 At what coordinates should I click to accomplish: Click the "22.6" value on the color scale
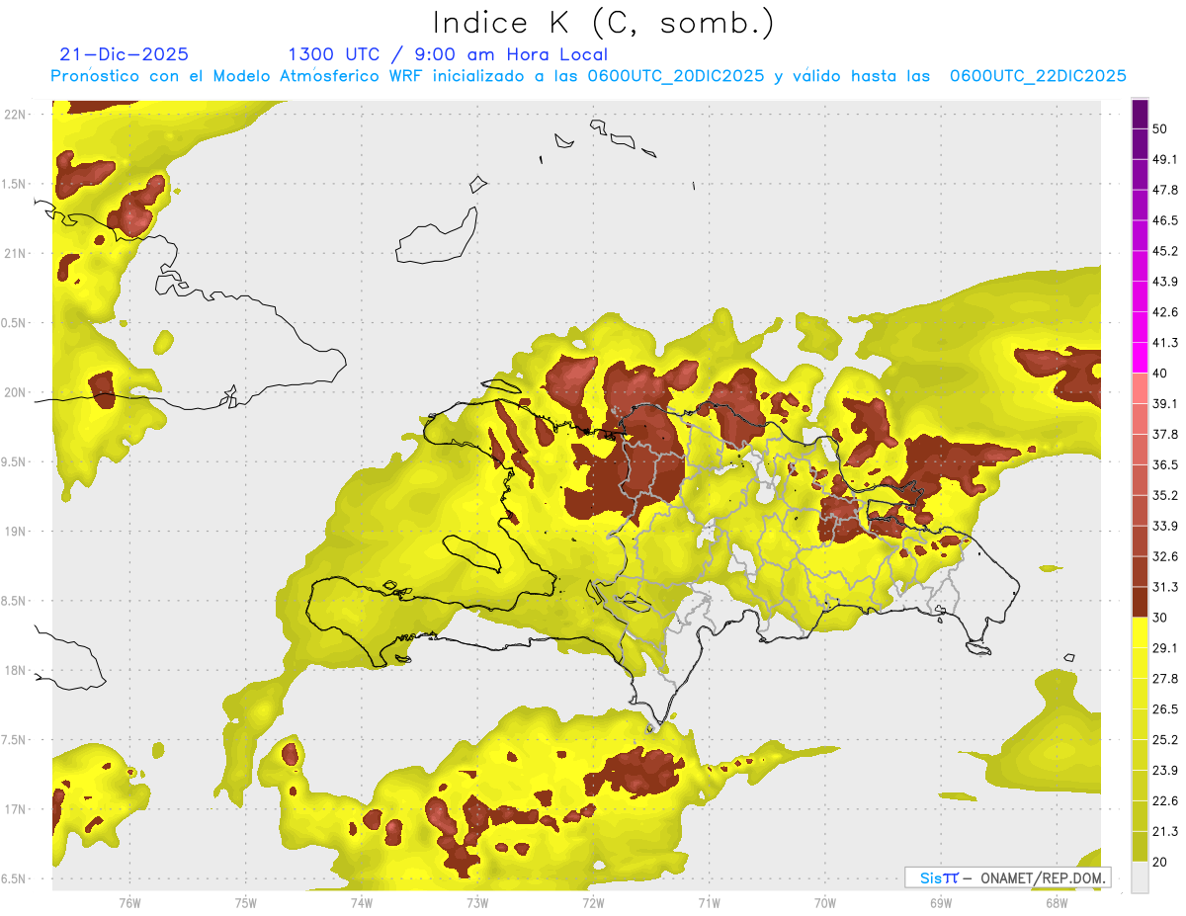(x=1165, y=801)
